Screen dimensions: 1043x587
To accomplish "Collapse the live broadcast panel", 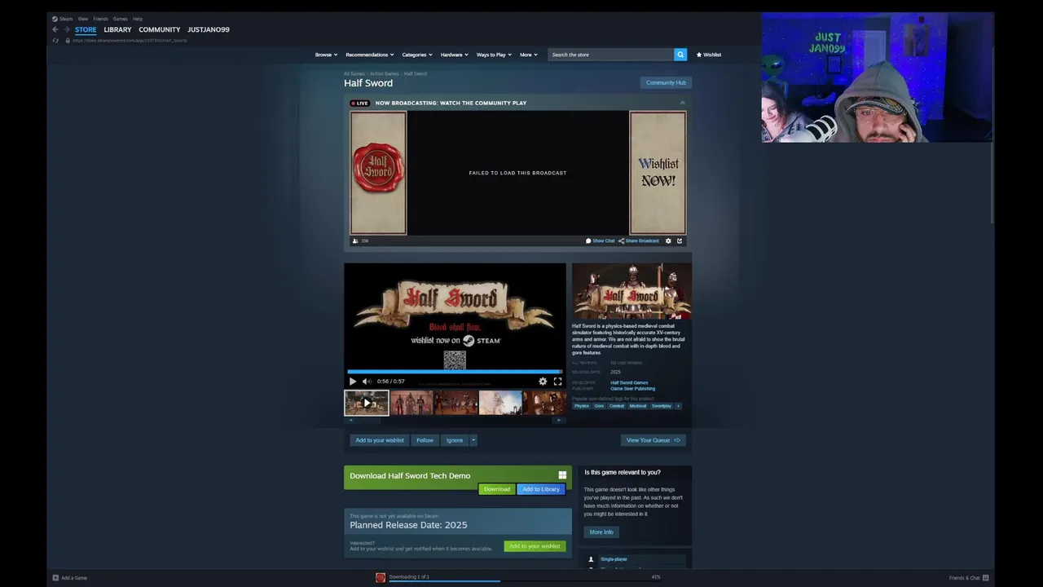I will (x=682, y=103).
